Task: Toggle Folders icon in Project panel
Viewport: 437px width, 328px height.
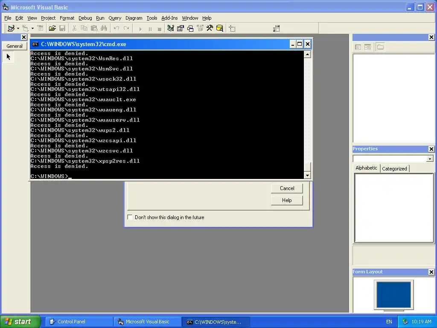Action: (x=380, y=47)
